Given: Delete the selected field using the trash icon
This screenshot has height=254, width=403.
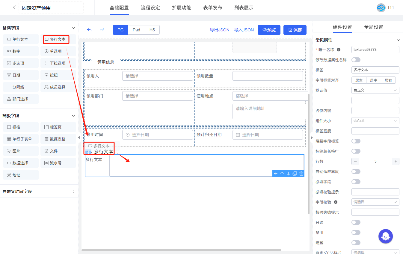Looking at the screenshot, I should pyautogui.click(x=301, y=174).
